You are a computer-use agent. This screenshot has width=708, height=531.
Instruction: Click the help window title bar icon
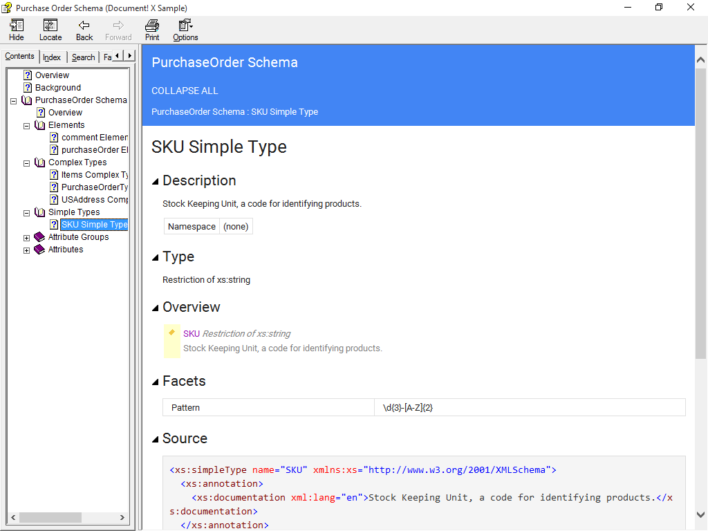click(x=7, y=8)
